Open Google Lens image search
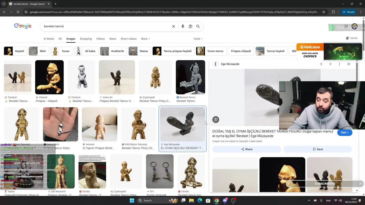This screenshot has width=365, height=205. (190, 26)
